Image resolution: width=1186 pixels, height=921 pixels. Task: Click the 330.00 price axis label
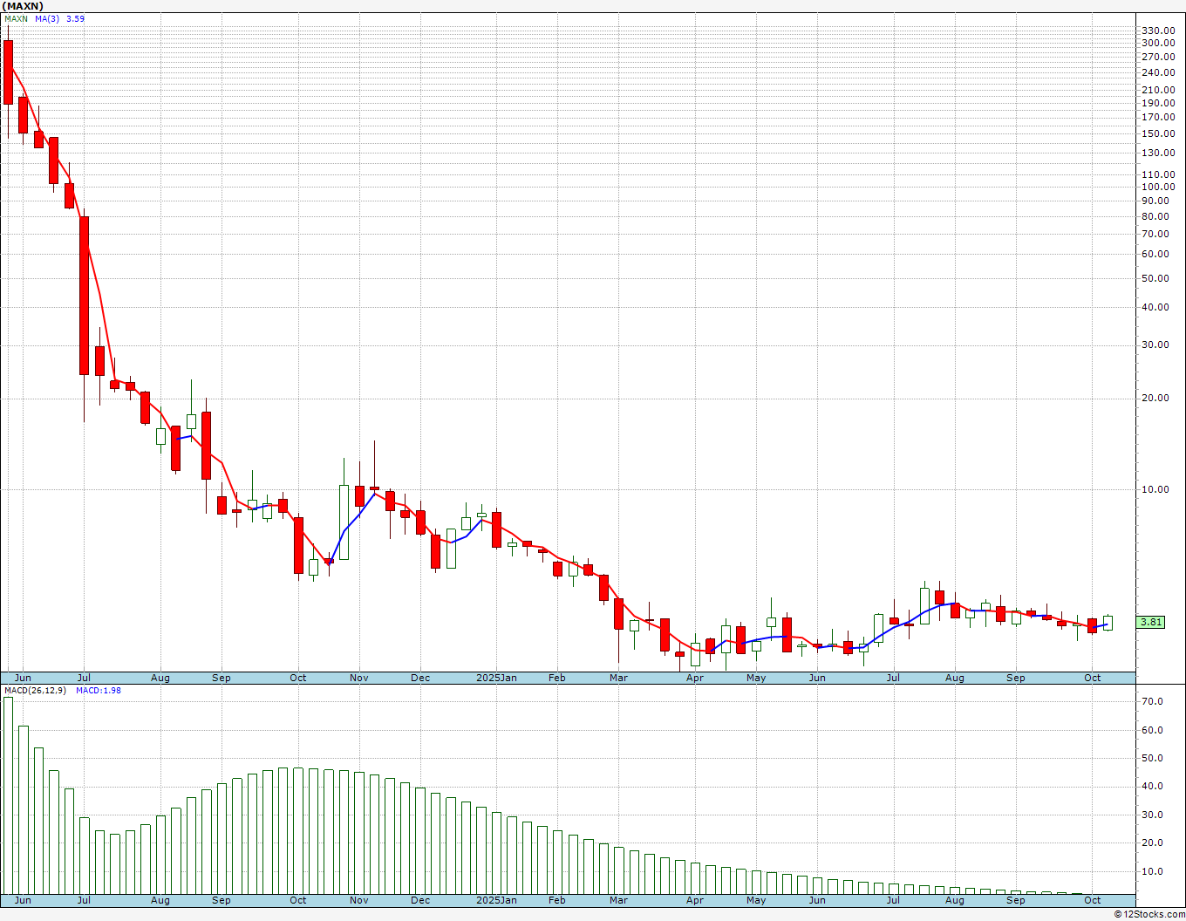[x=1158, y=31]
